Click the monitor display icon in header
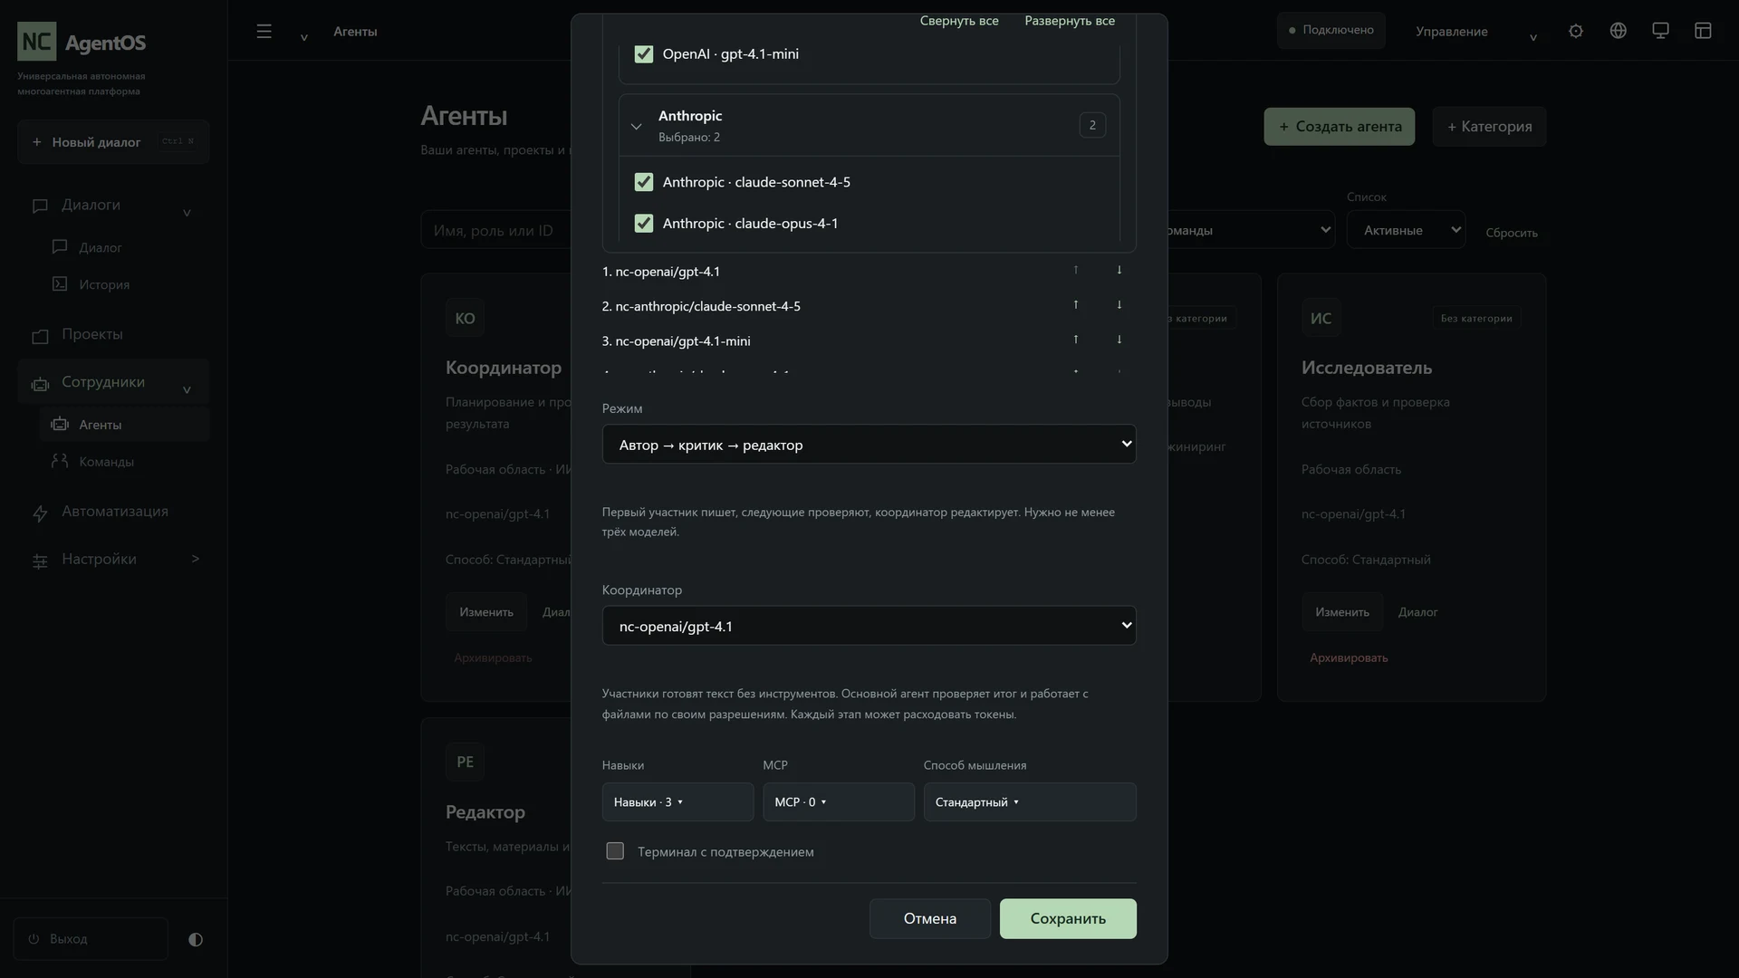The height and width of the screenshot is (978, 1739). click(x=1660, y=31)
